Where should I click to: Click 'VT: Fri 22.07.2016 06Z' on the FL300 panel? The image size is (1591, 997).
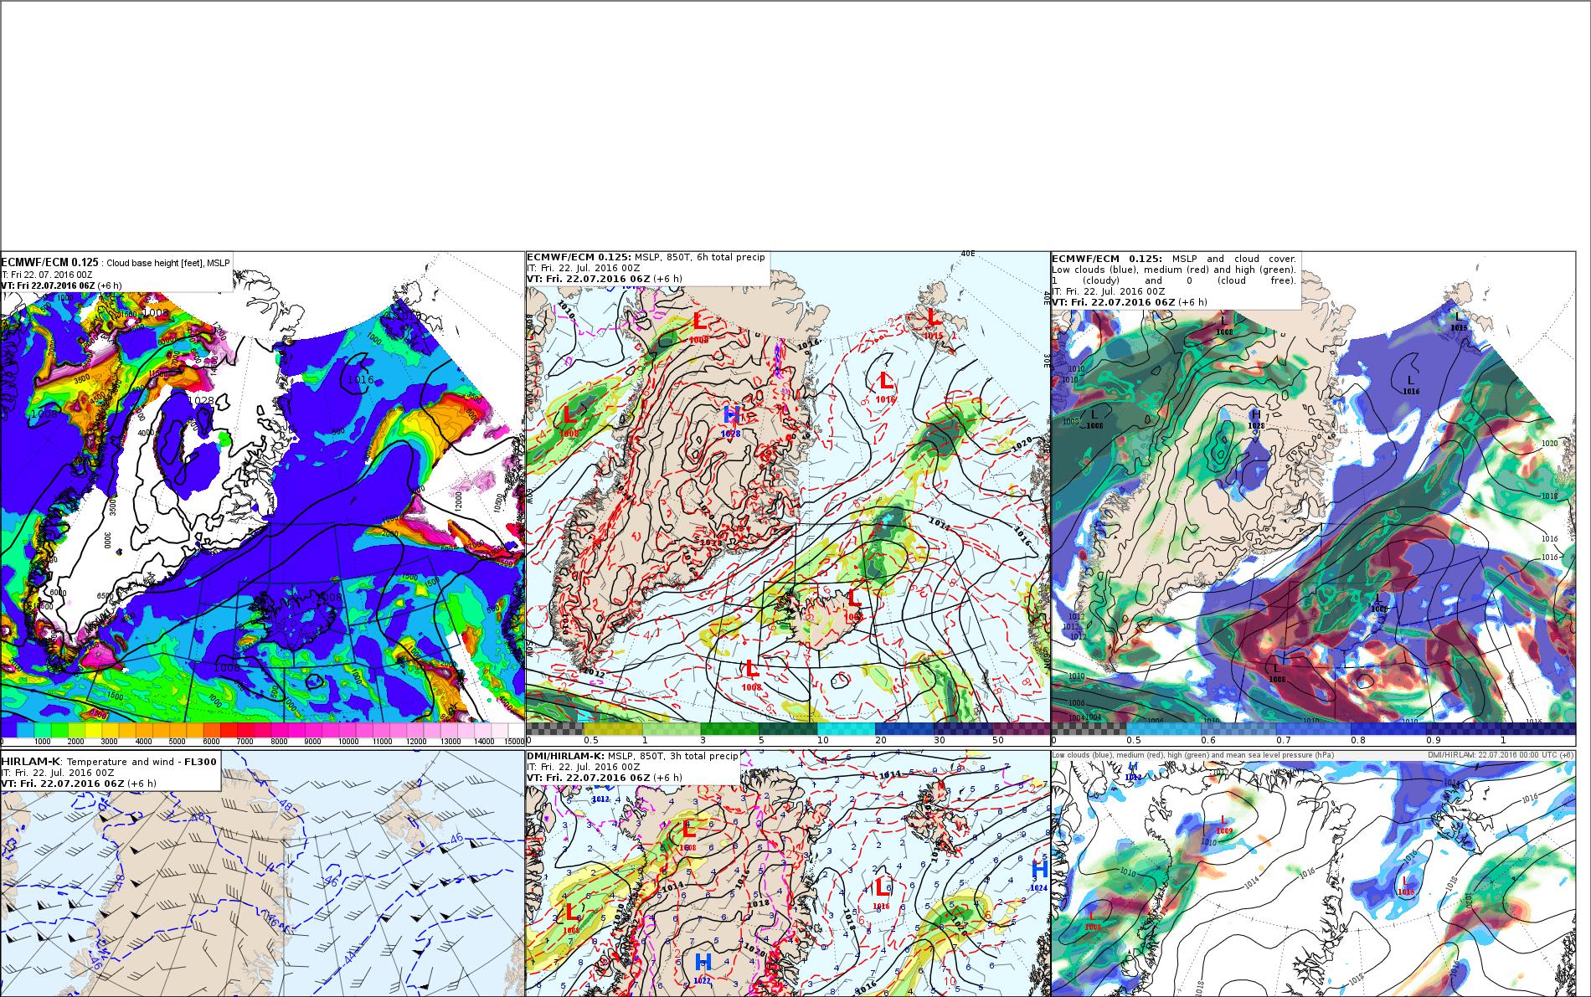[x=63, y=784]
